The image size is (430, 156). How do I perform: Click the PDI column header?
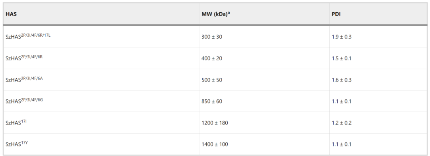pyautogui.click(x=336, y=14)
